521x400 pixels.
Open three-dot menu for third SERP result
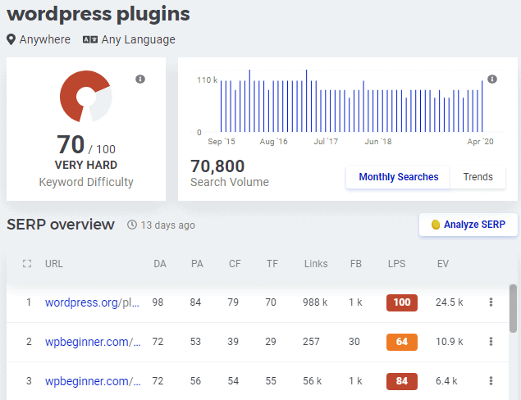tap(491, 381)
